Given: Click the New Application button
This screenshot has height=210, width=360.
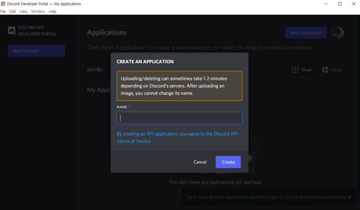Looking at the screenshot, I should point(306,33).
